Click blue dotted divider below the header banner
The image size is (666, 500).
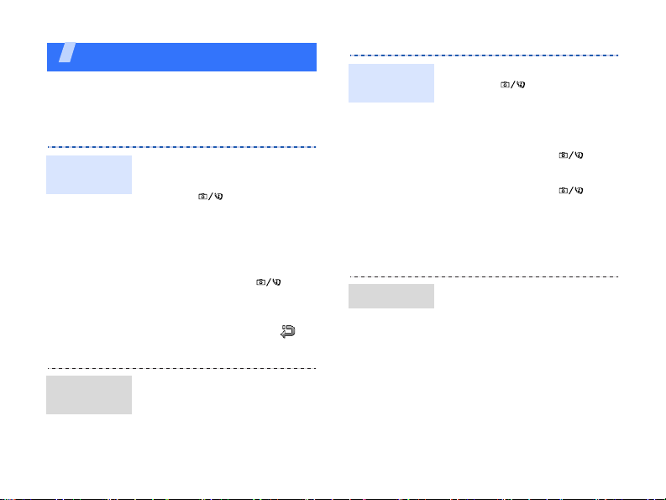point(181,147)
